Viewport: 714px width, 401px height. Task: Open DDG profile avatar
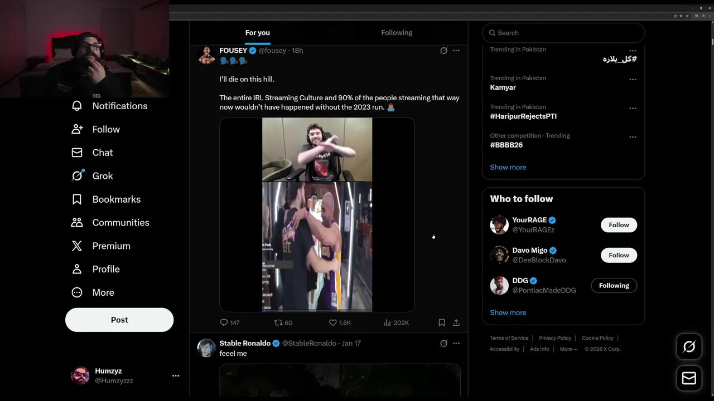pos(499,286)
